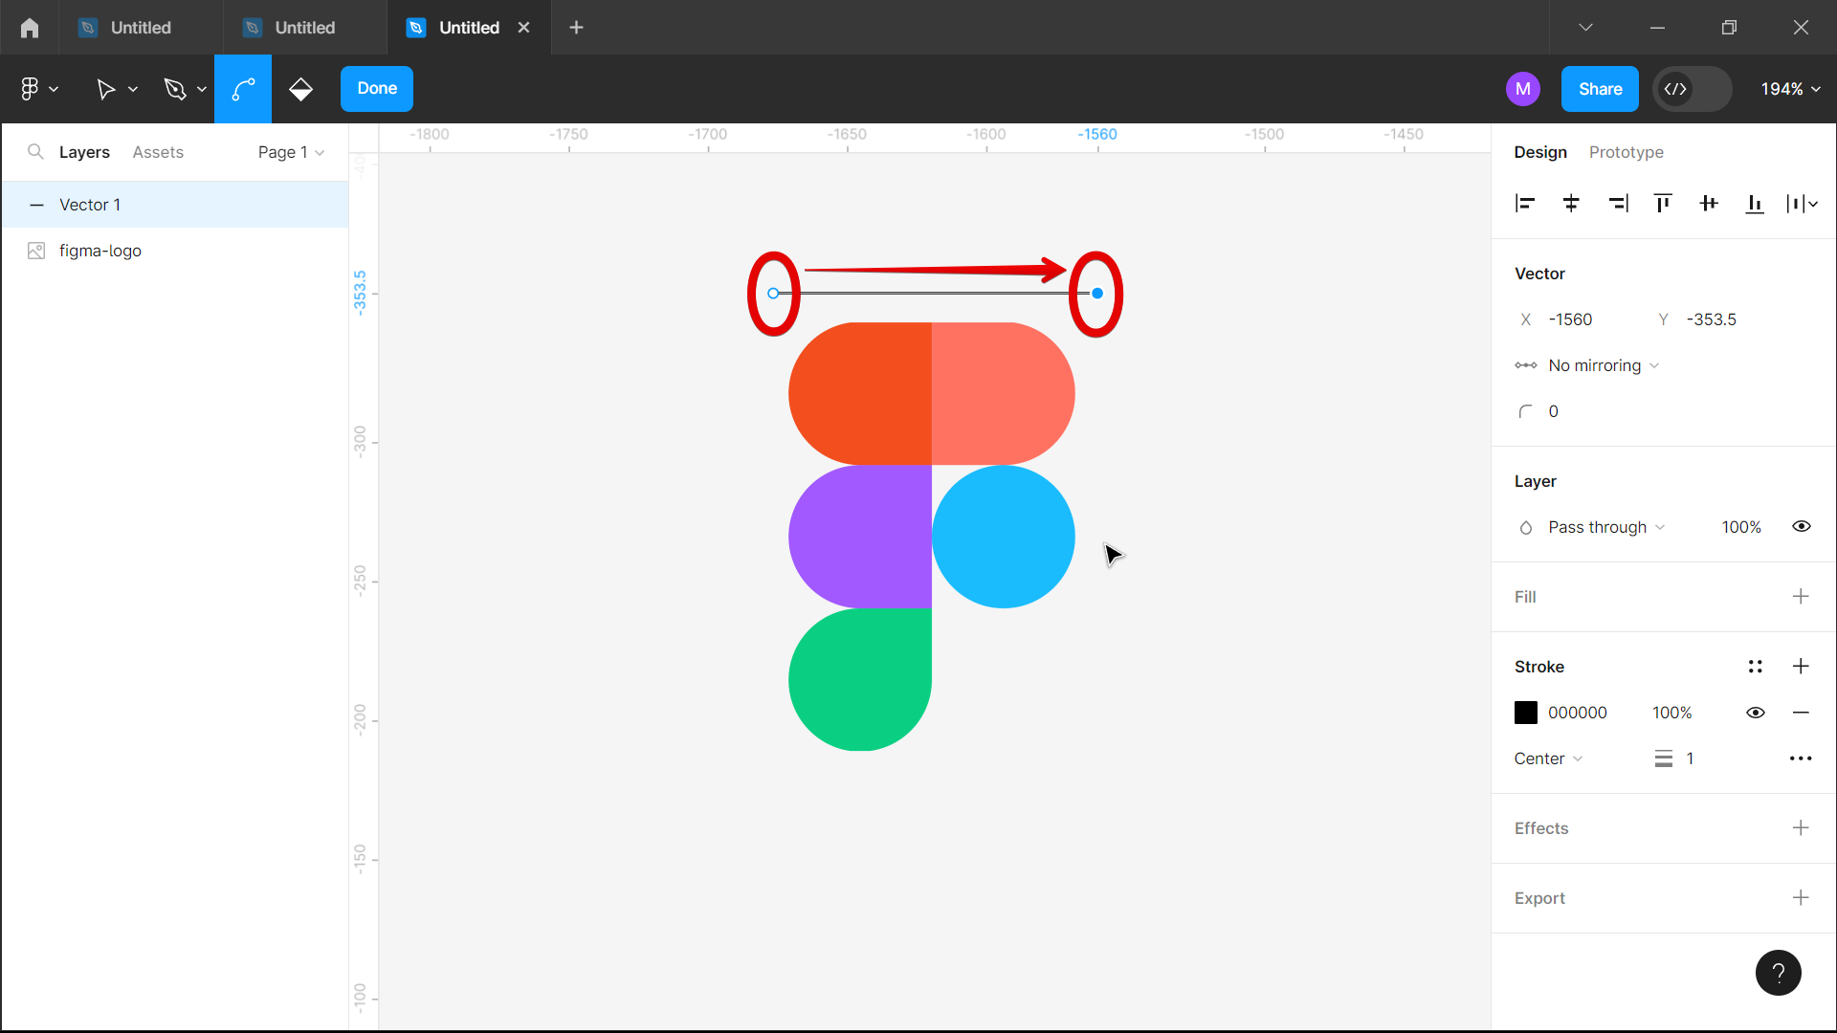Toggle the dev mode code switch
Viewport: 1837px width, 1033px height.
[1692, 89]
